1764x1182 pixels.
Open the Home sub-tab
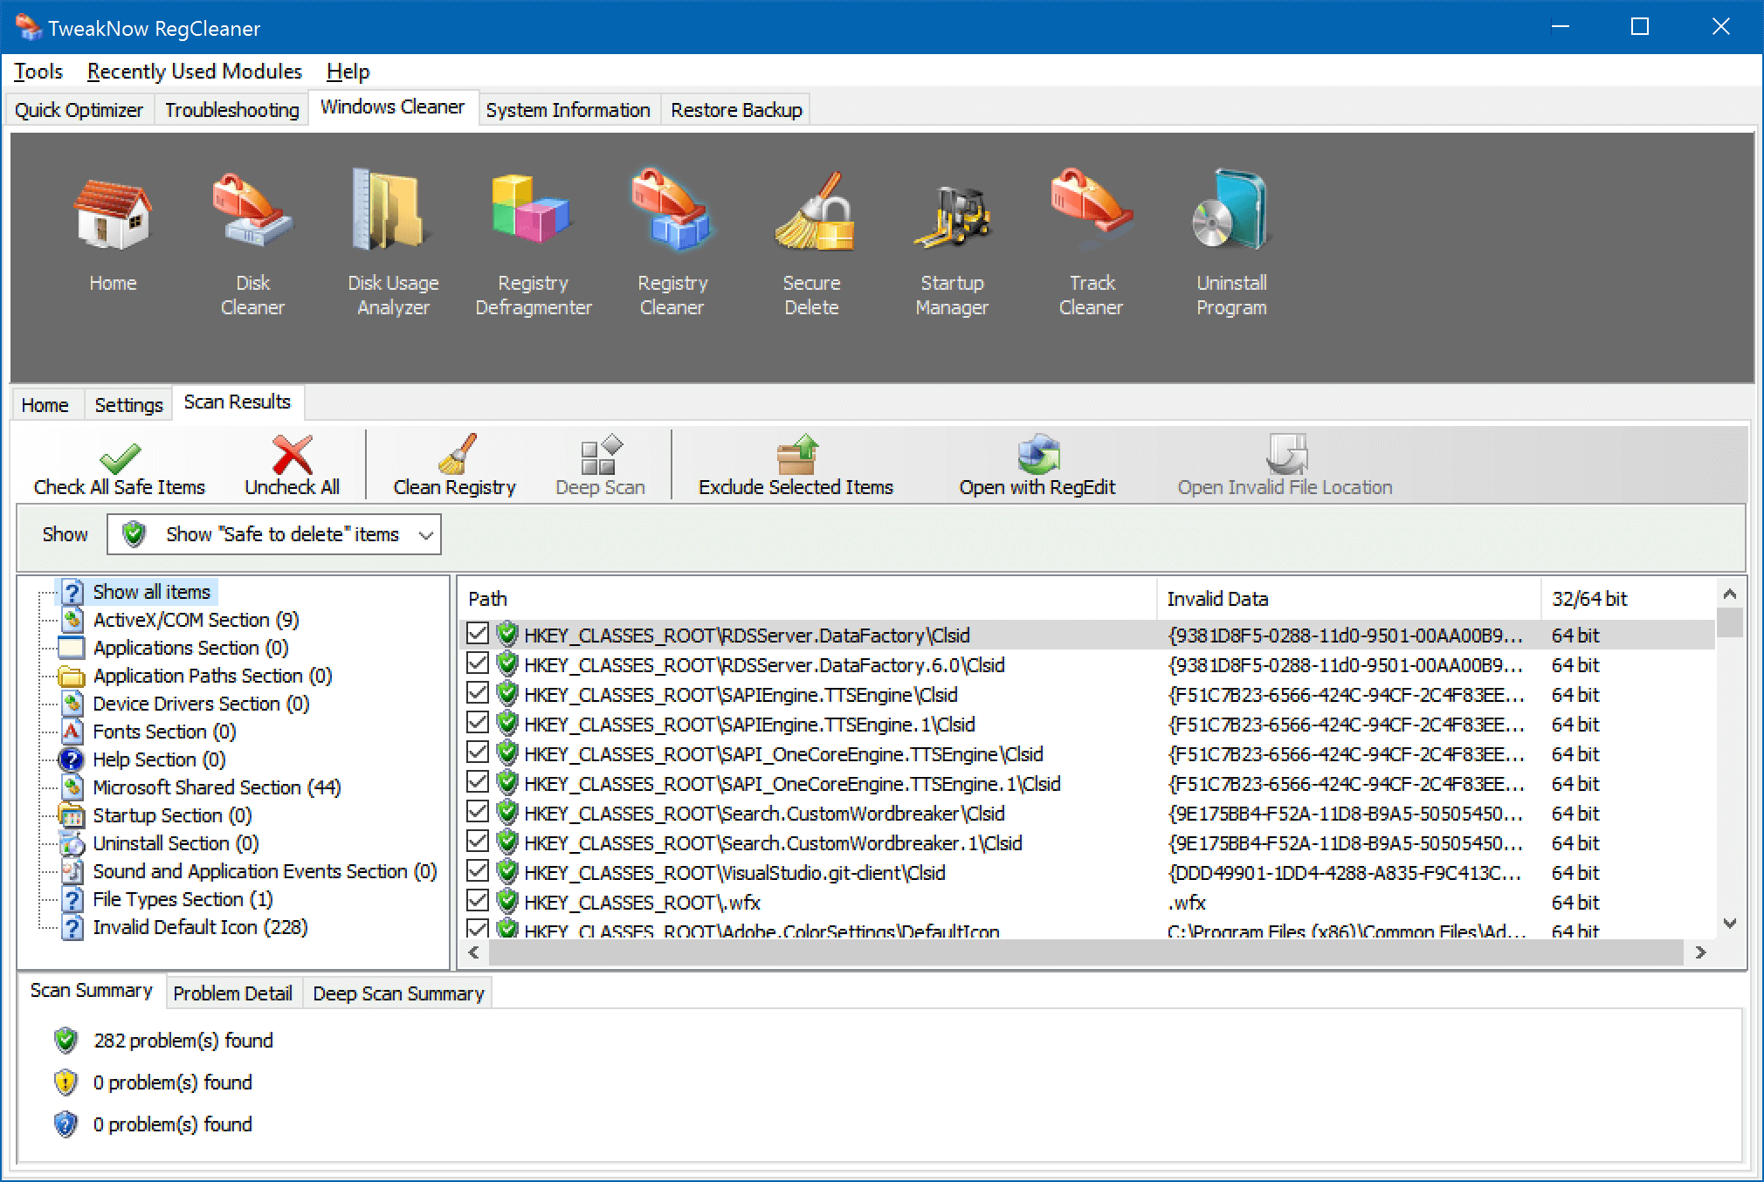(x=45, y=405)
